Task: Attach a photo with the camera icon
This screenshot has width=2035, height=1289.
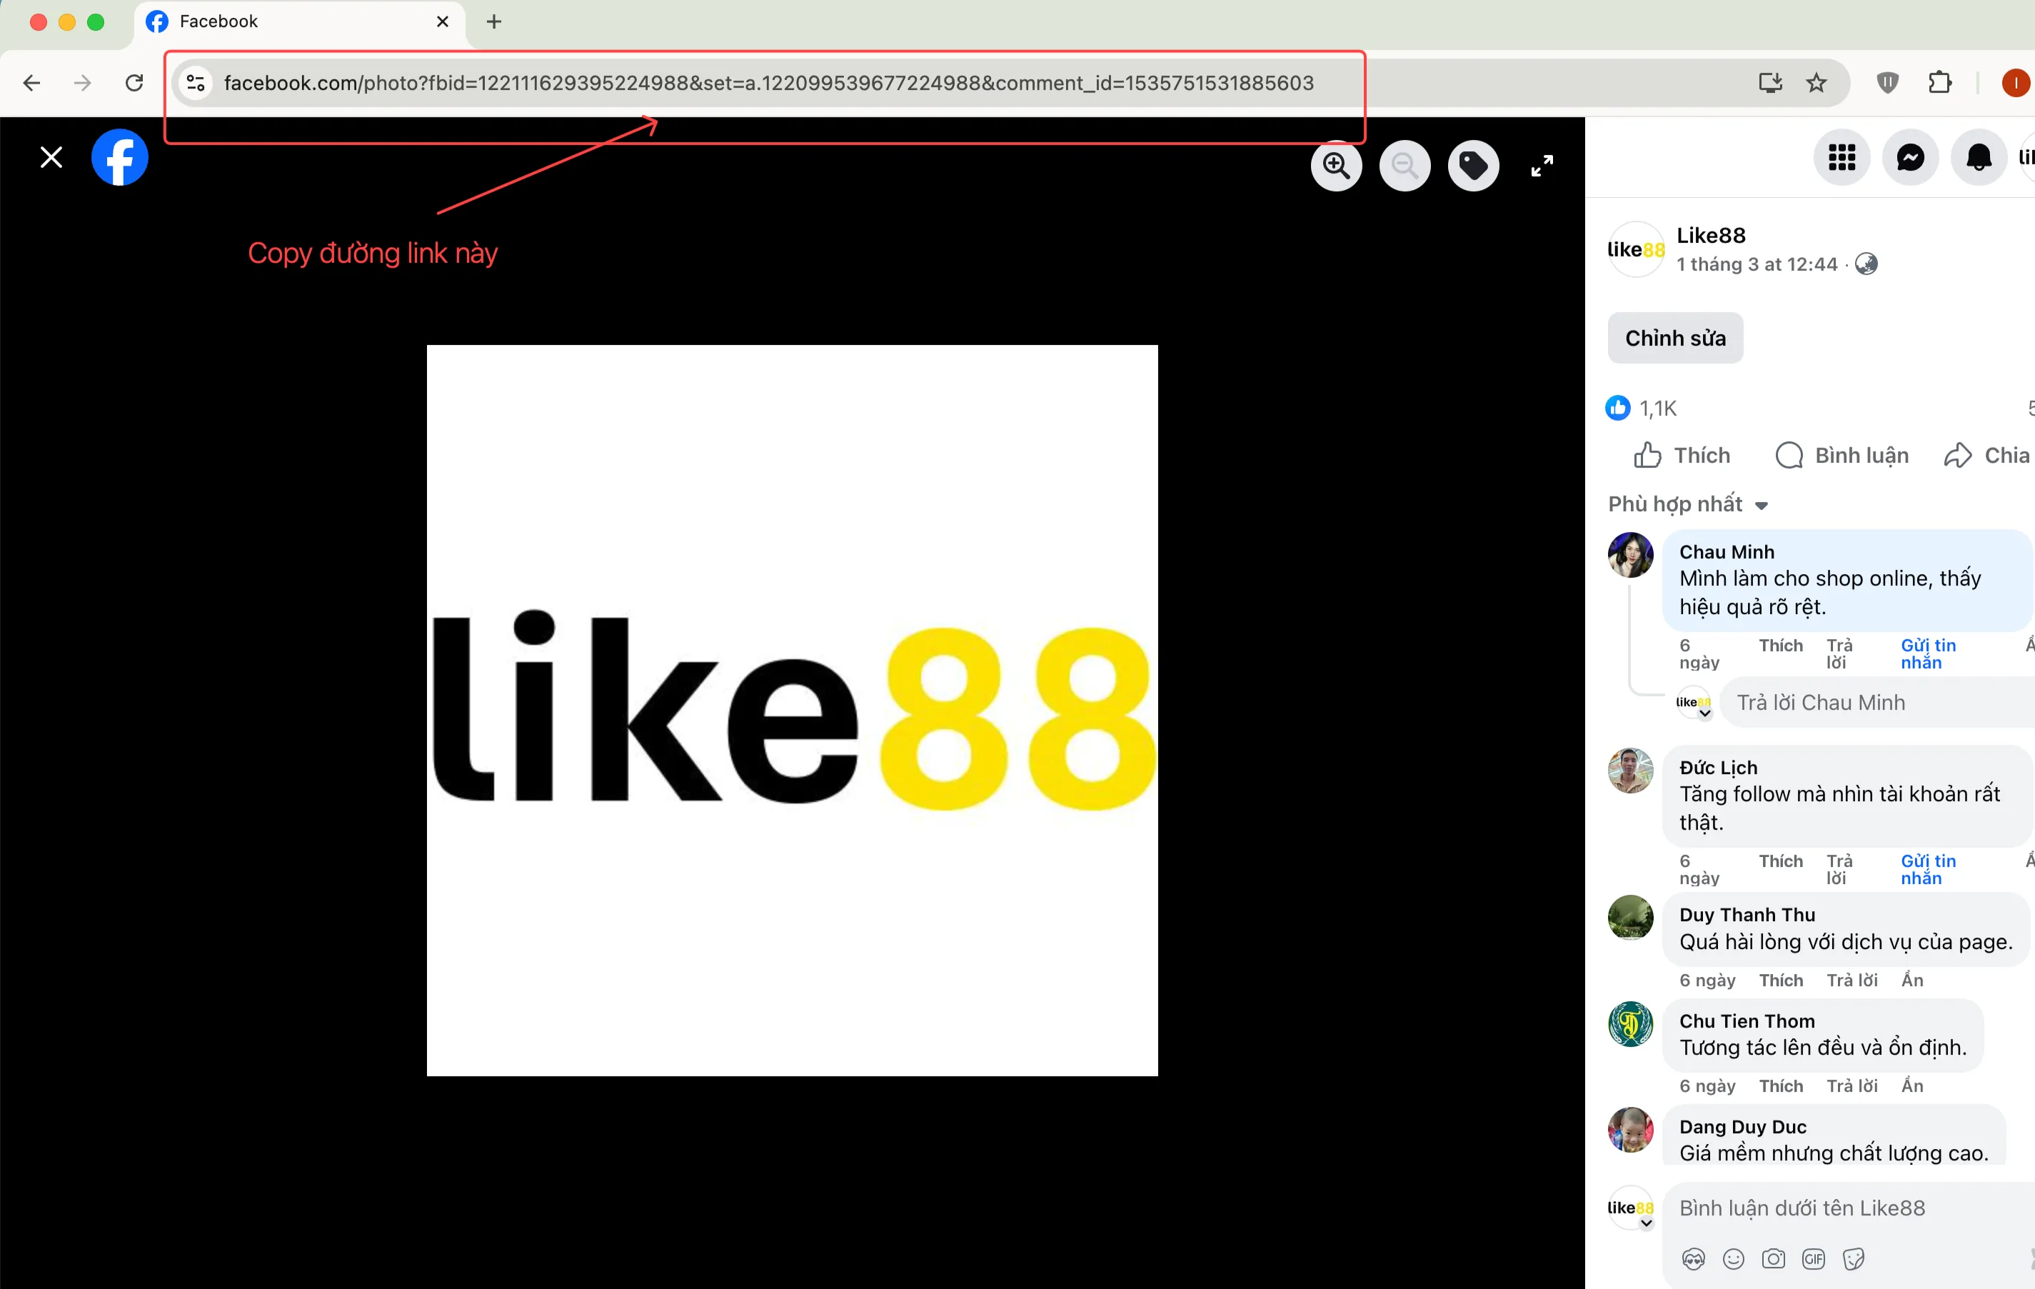Action: [x=1773, y=1260]
